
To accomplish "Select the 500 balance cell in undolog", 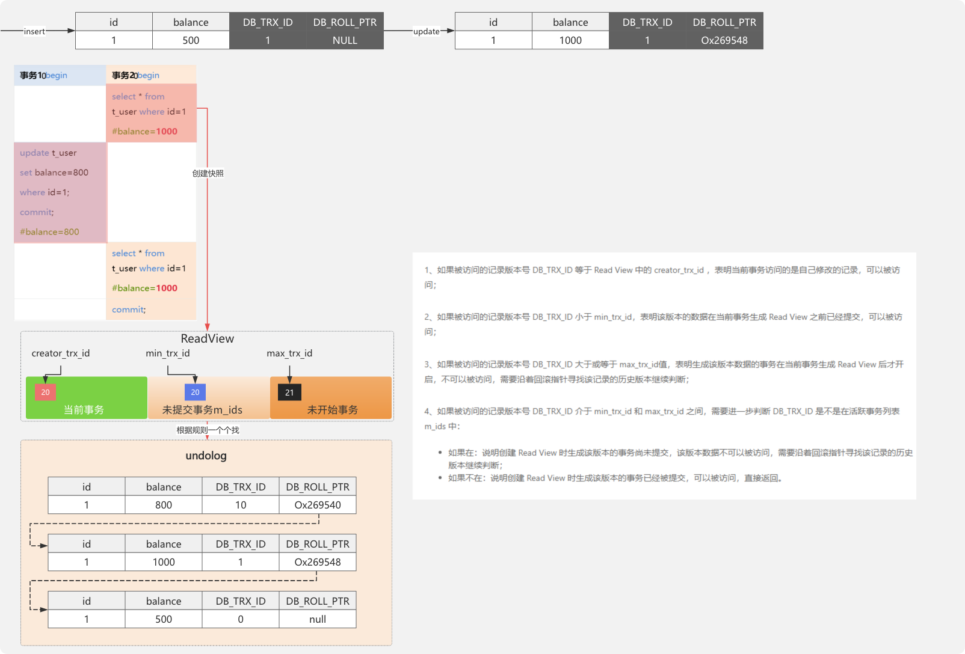I will pyautogui.click(x=164, y=619).
